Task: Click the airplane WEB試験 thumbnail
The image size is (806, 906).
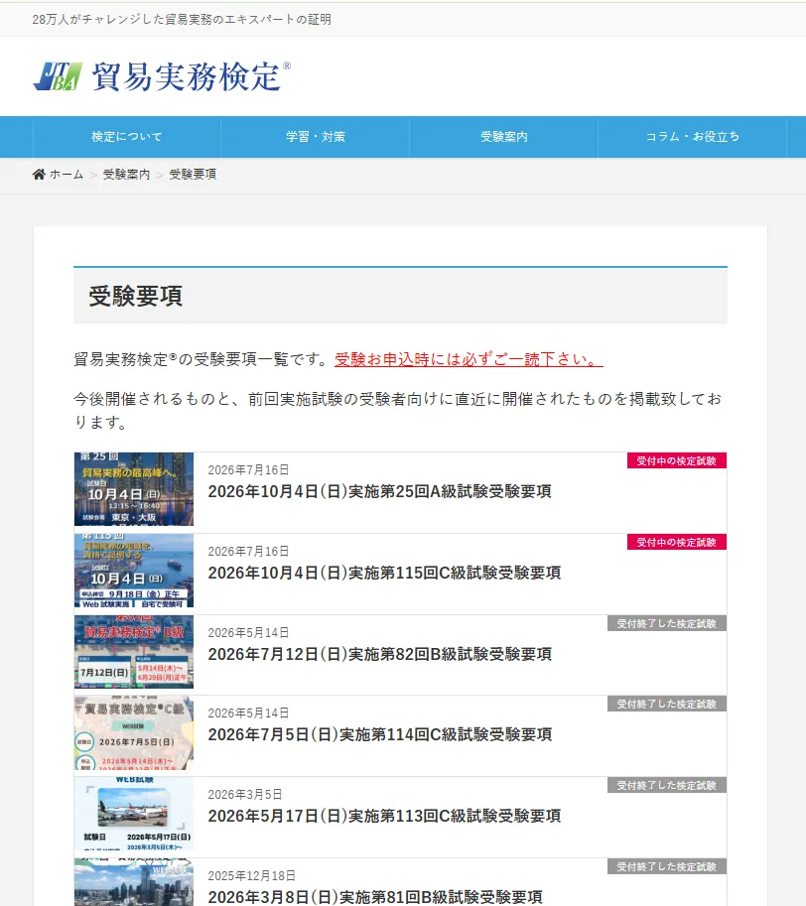Action: pos(134,814)
